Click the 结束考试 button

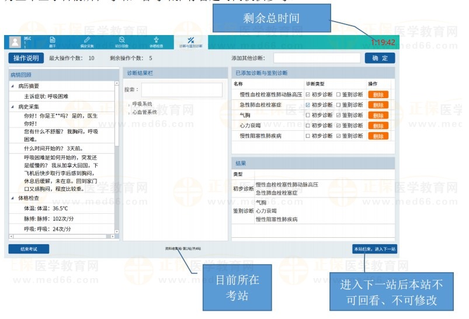tap(29, 249)
